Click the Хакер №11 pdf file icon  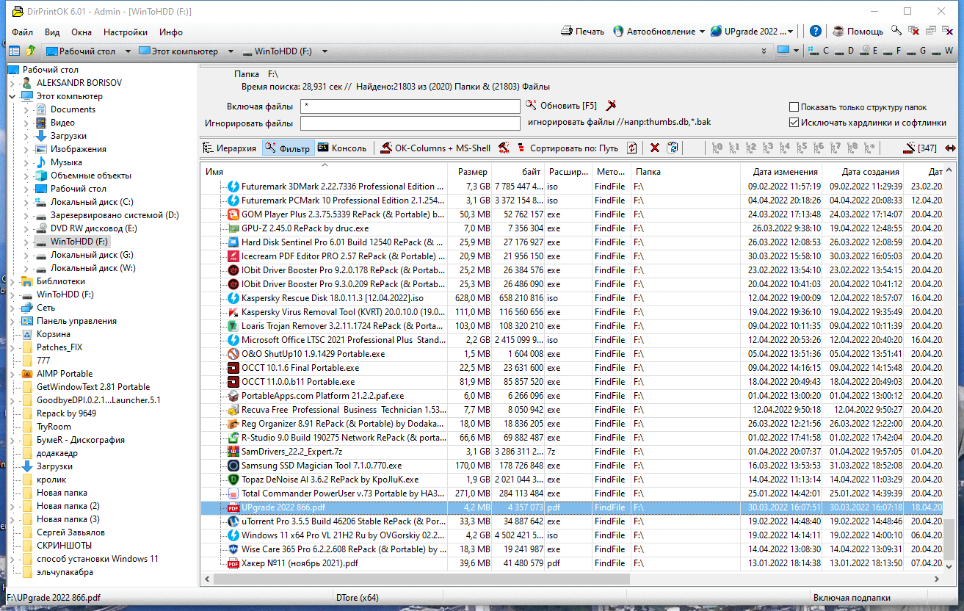[x=233, y=563]
